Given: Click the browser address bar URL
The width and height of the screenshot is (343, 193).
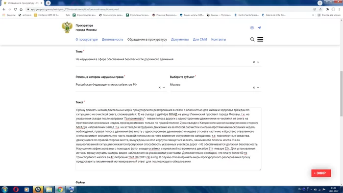Looking at the screenshot, I should pos(75,9).
